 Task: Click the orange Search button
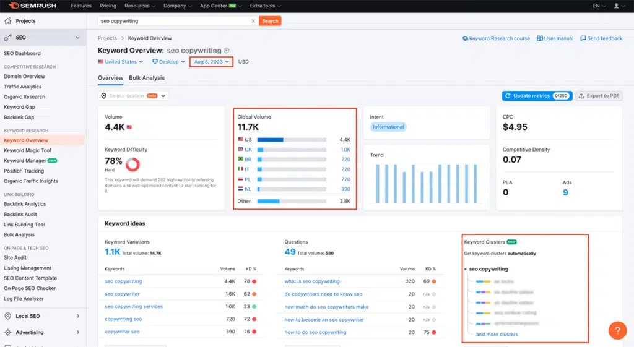pyautogui.click(x=270, y=21)
